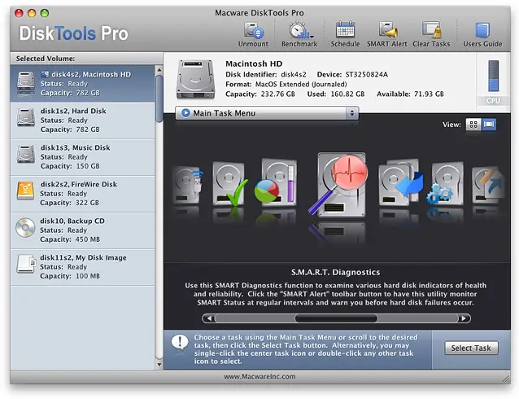Screen dimensions: 519x399
Task: Open the Users Guide book icon
Action: (482, 30)
